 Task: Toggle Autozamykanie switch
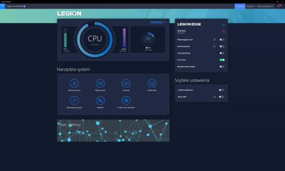click(x=222, y=46)
